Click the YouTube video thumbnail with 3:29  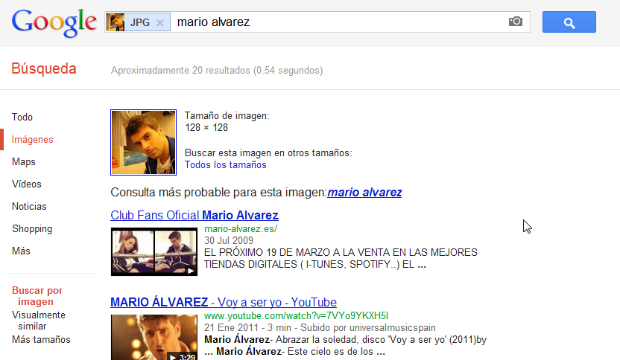click(x=154, y=337)
